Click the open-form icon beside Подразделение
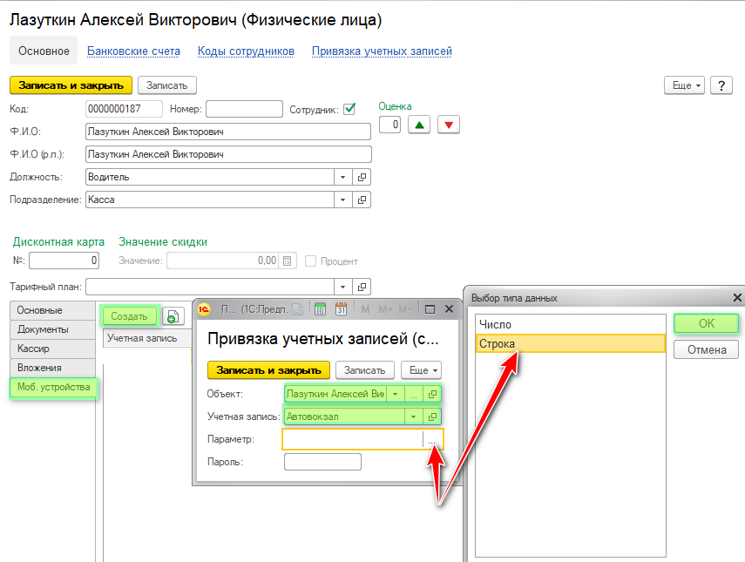This screenshot has width=745, height=562. [362, 200]
